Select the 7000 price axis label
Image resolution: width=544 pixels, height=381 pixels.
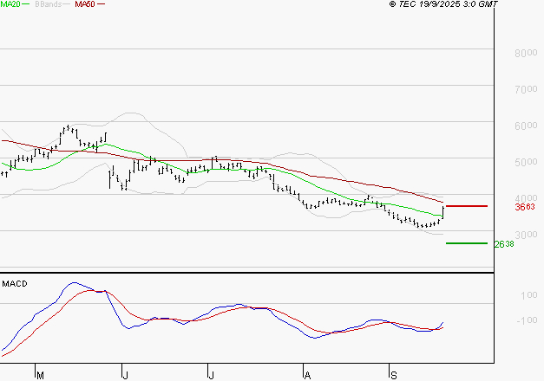(527, 89)
